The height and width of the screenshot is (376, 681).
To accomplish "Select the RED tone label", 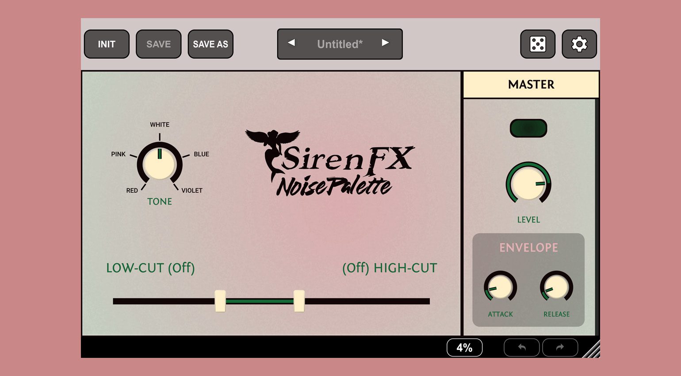I will tap(132, 190).
